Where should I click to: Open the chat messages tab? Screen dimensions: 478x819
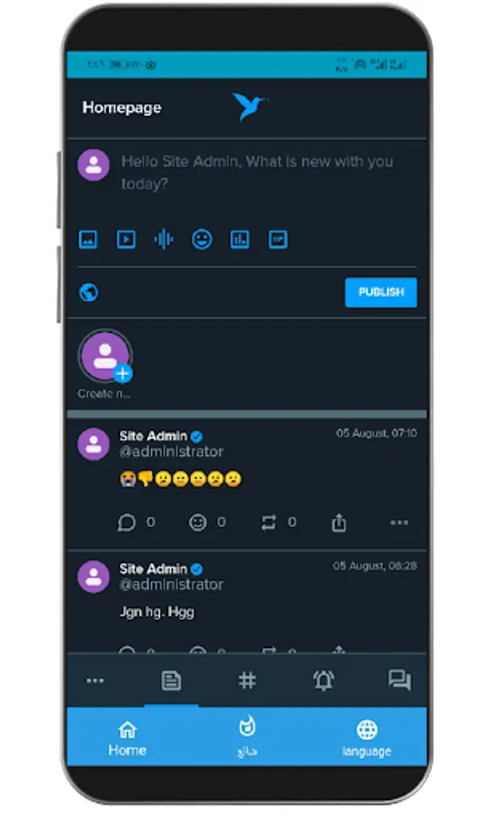click(400, 680)
